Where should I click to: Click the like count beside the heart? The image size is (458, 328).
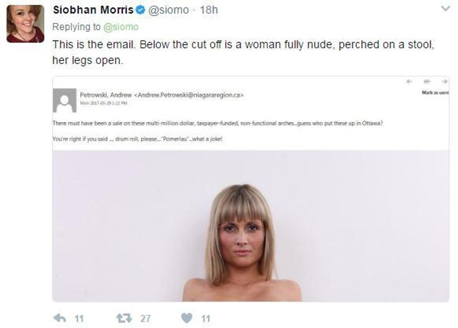point(206,319)
